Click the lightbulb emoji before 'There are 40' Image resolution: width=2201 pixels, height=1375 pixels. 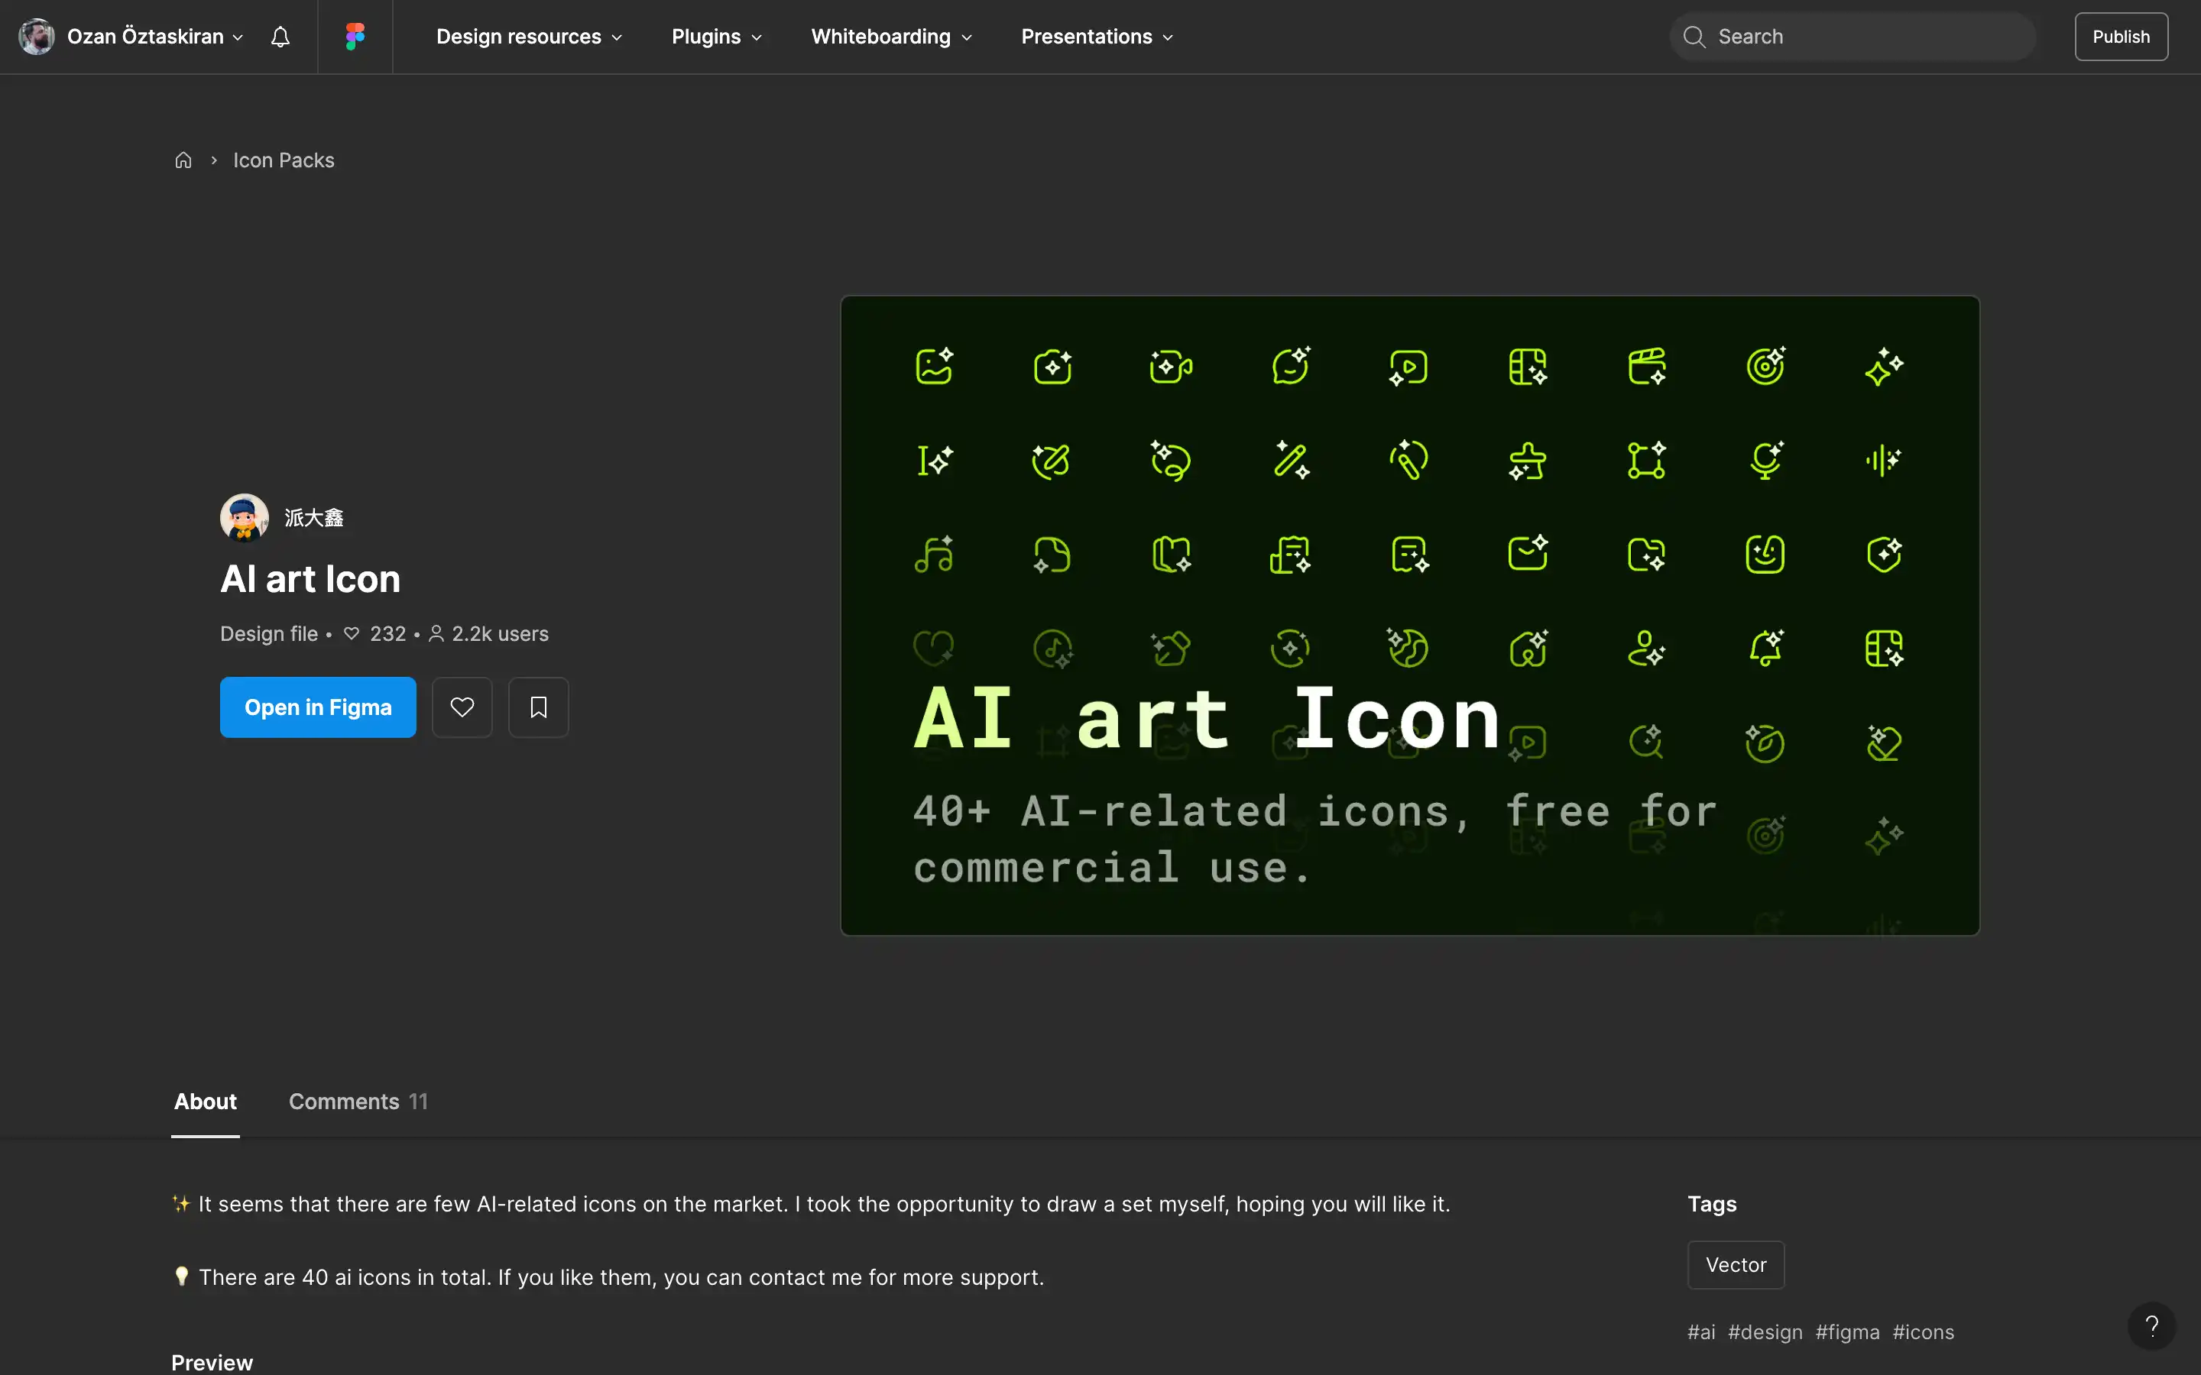181,1276
